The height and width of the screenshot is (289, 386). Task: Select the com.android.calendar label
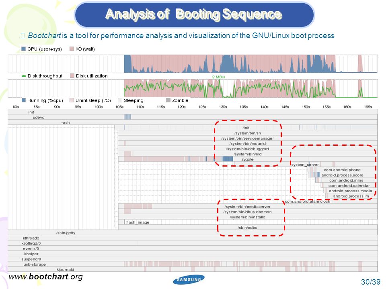[349, 186]
